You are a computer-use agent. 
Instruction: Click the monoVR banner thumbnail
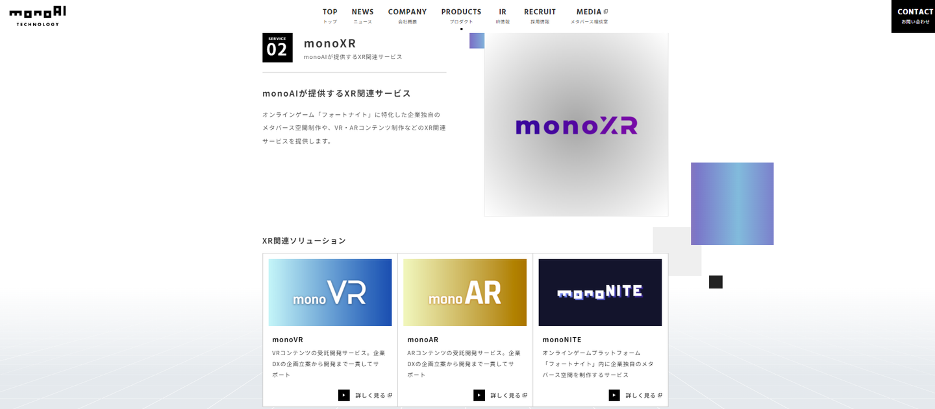tap(330, 292)
